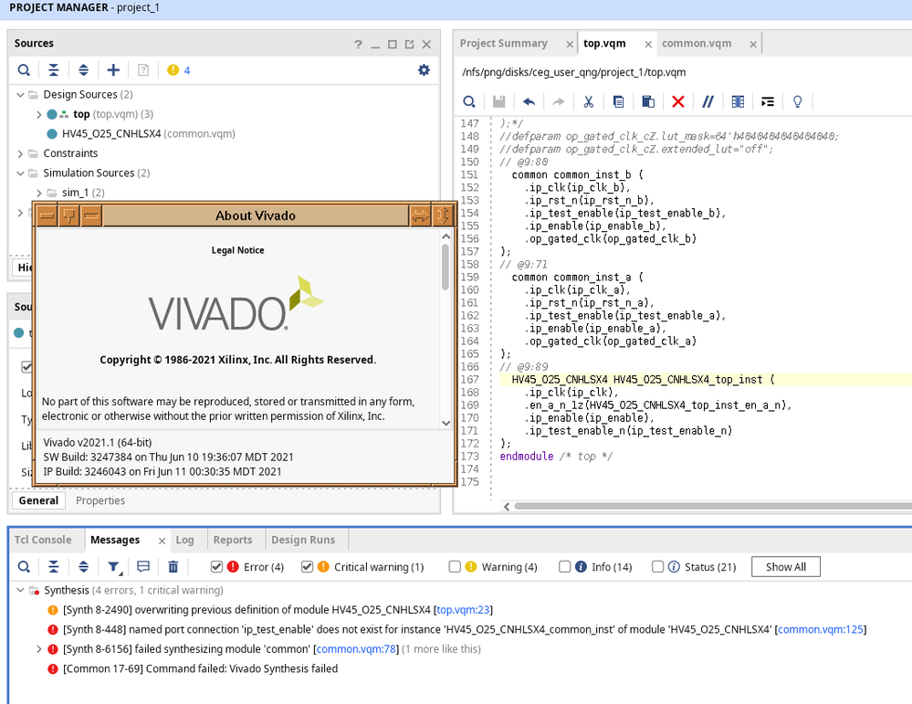Uncheck Critical warning (1) filter
Image resolution: width=912 pixels, height=704 pixels.
[307, 567]
